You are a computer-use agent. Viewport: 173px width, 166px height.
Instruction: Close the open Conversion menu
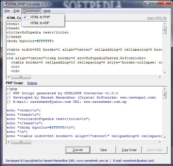31,11
